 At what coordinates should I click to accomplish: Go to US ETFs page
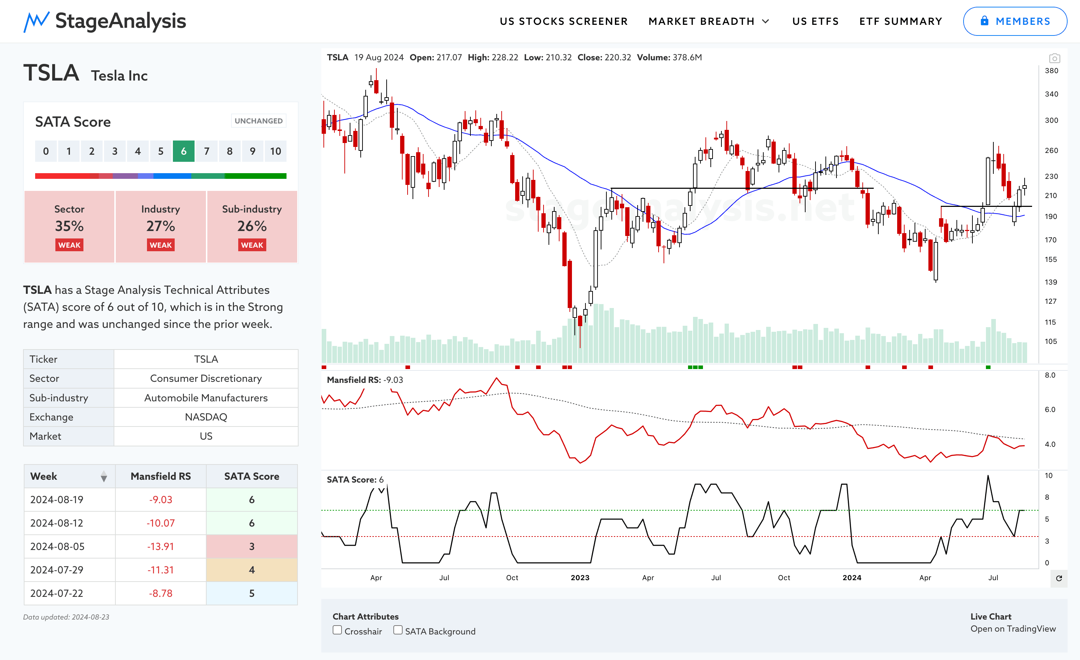[x=815, y=21]
